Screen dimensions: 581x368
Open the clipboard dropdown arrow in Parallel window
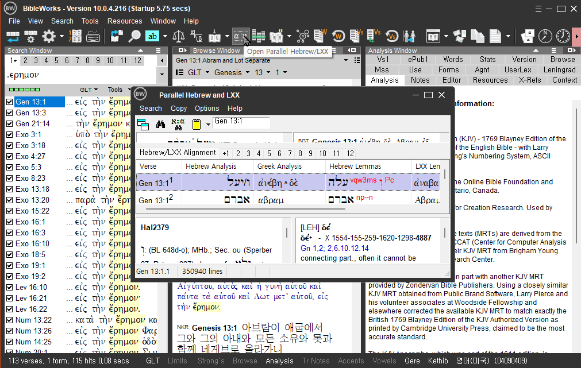coord(208,125)
